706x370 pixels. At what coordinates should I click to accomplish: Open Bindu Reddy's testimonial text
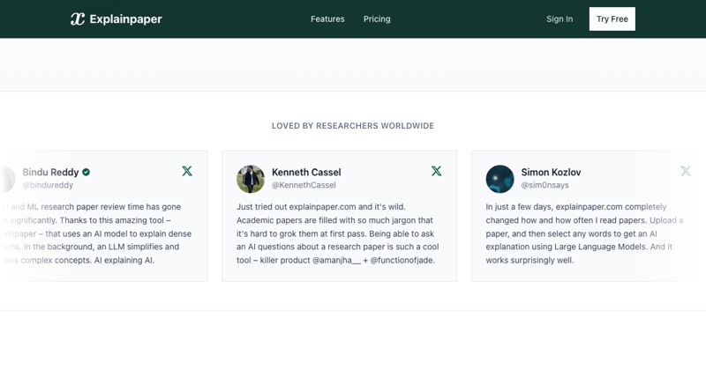(96, 233)
